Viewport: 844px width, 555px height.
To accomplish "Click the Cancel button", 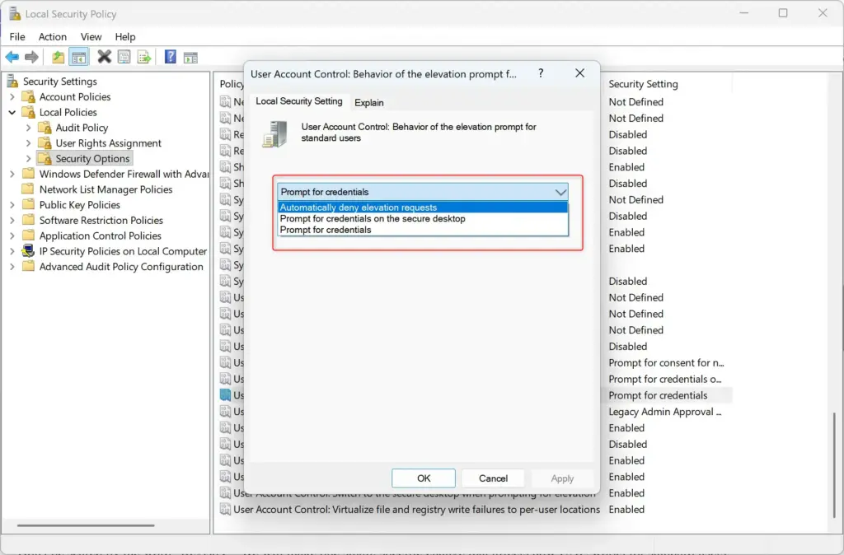I will [x=493, y=478].
